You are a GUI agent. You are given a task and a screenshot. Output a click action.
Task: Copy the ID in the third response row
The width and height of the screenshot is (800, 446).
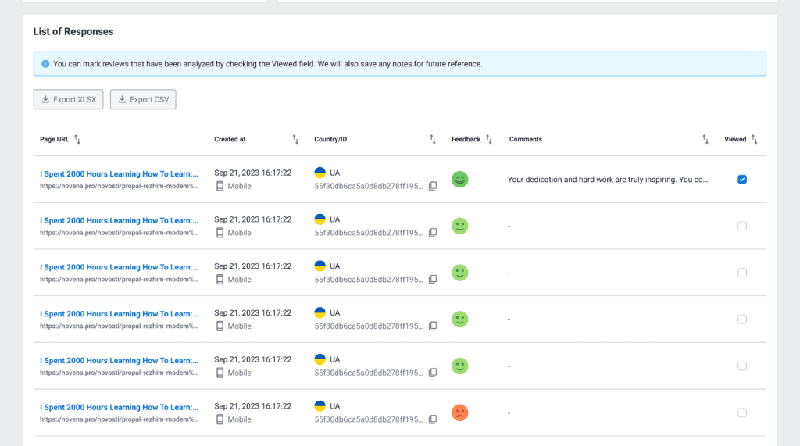pyautogui.click(x=433, y=280)
